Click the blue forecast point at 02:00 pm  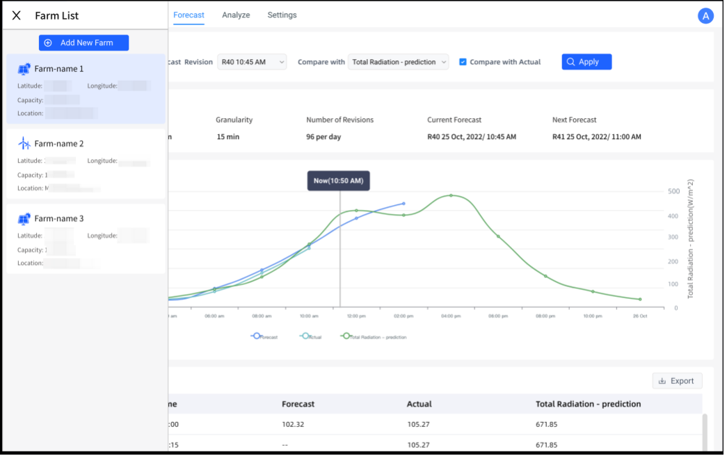(404, 204)
